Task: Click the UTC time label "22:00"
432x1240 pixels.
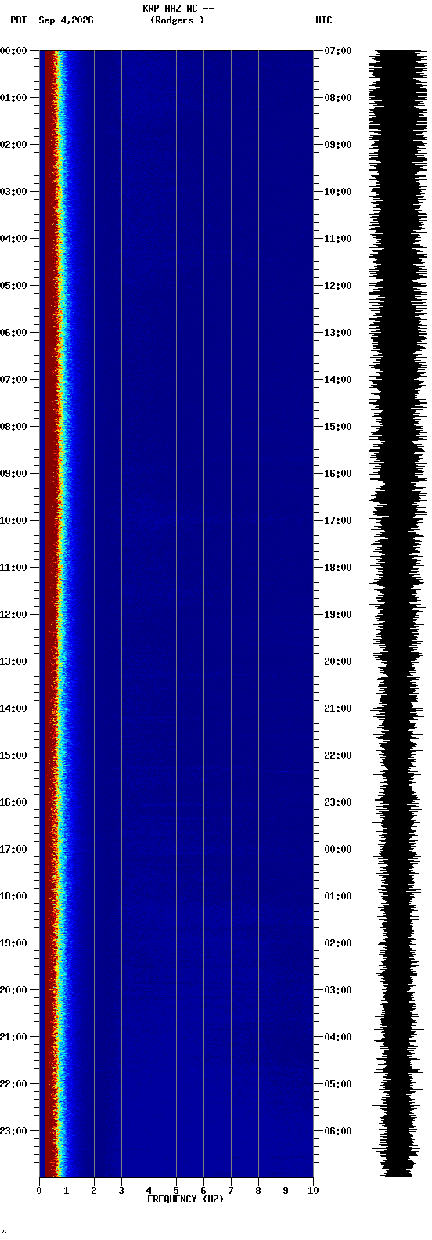Action: point(338,755)
